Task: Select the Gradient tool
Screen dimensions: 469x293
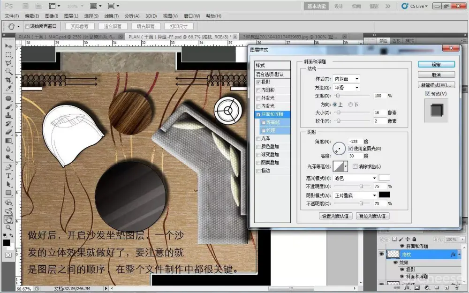Action: click(x=8, y=141)
